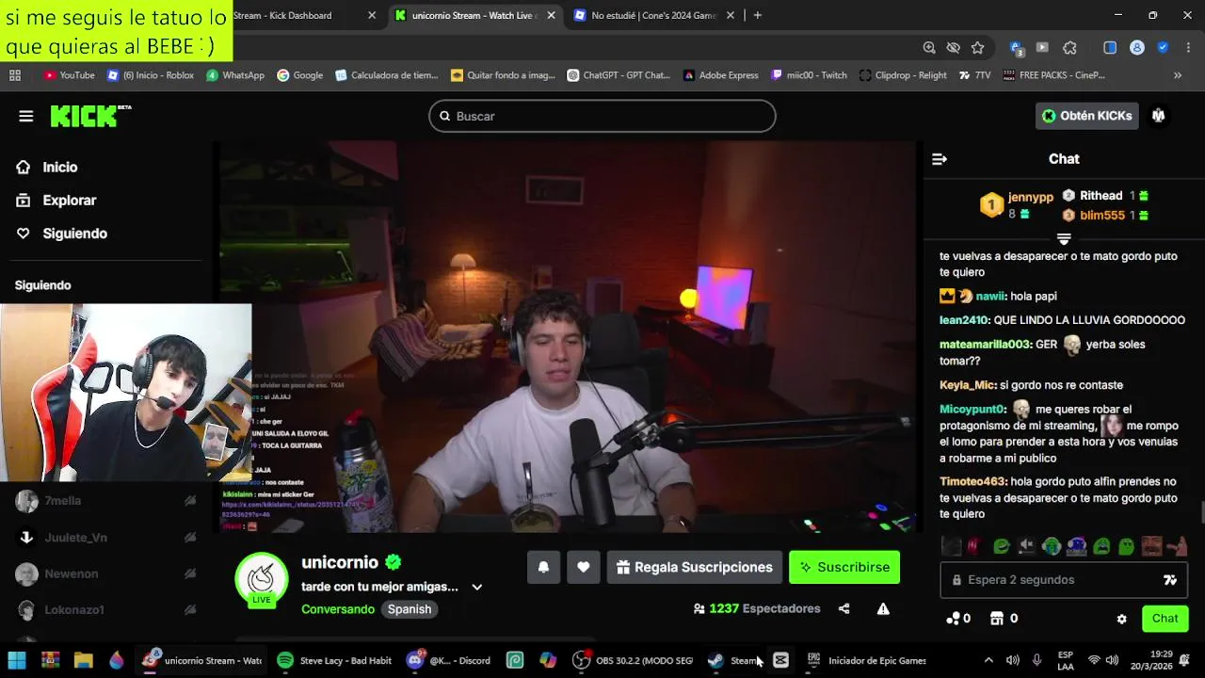Click the blue shield extension icon
Screen dimensions: 1205x678
pyautogui.click(x=1163, y=48)
